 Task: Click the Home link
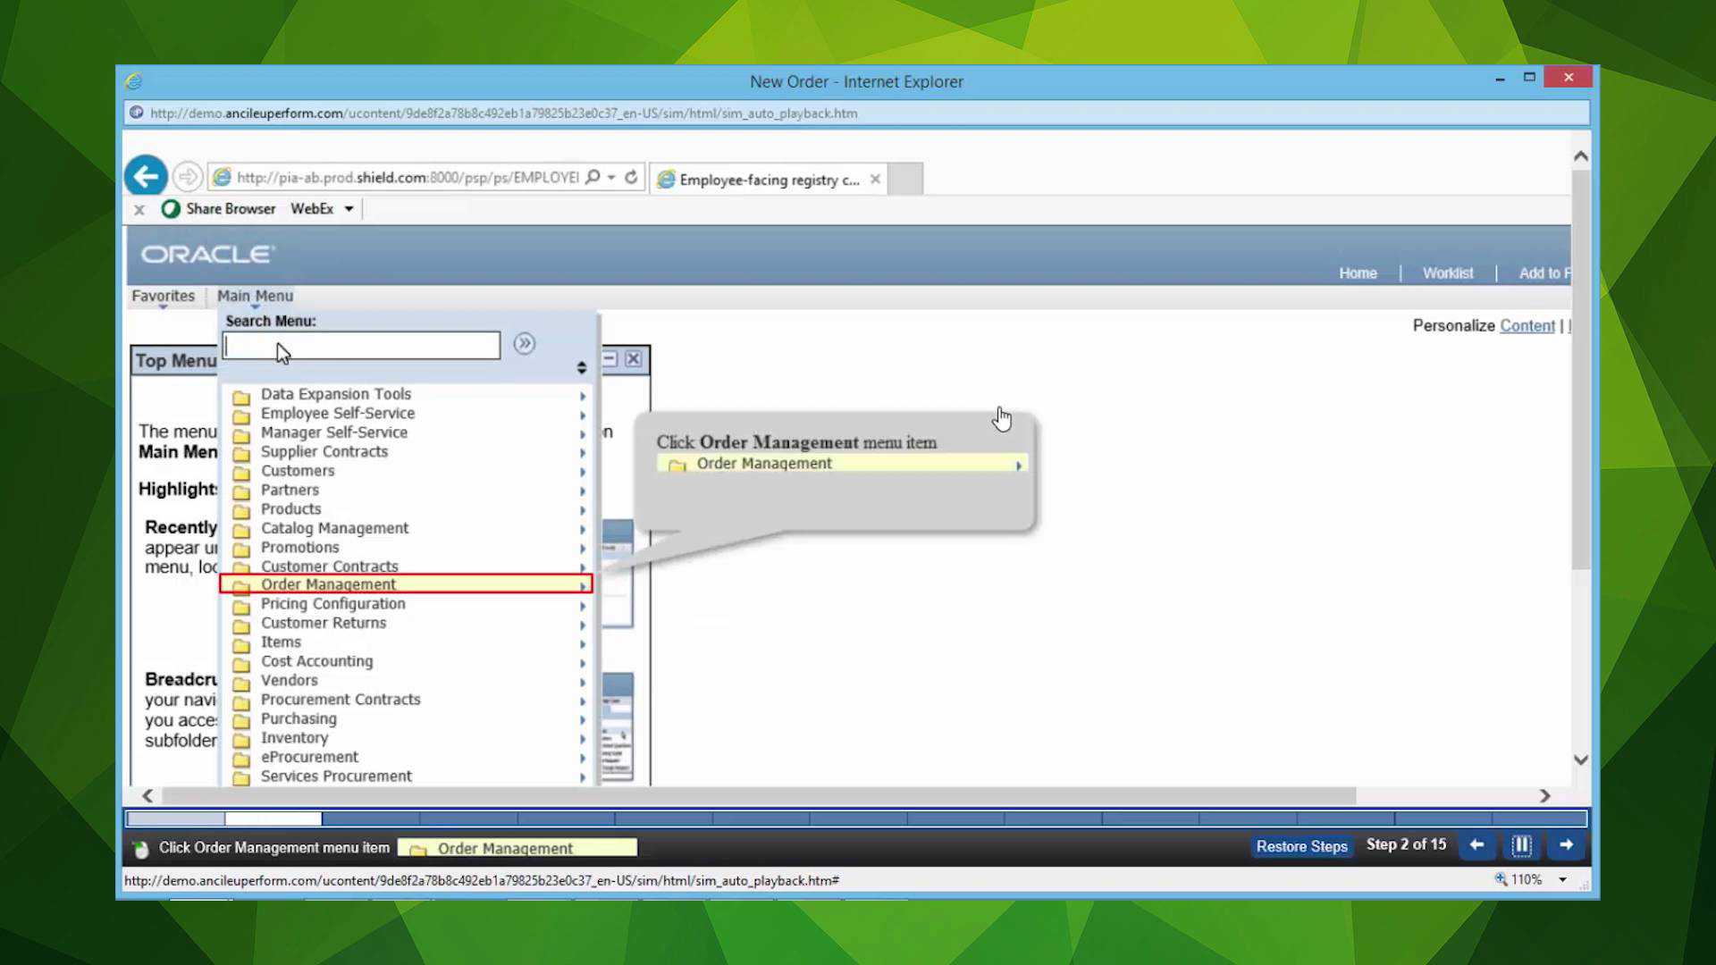point(1358,273)
